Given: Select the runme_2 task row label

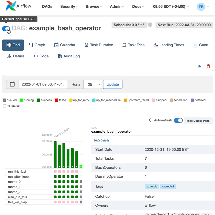Looking at the screenshot, I should click(14, 192).
